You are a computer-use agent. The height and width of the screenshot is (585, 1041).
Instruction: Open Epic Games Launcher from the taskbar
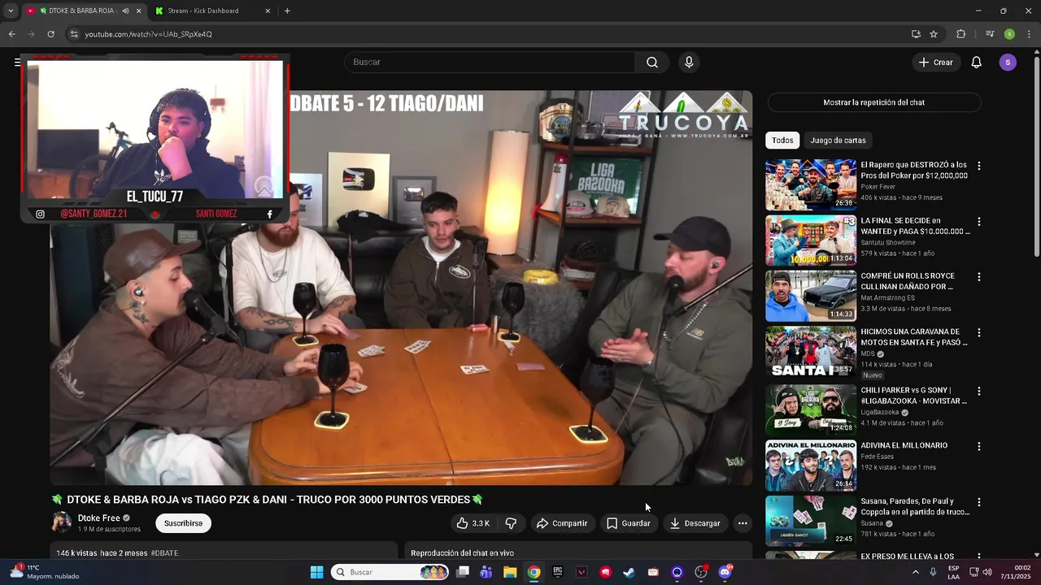[557, 572]
